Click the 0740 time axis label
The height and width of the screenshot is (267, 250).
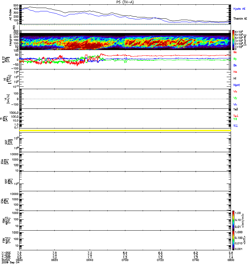[196, 260]
